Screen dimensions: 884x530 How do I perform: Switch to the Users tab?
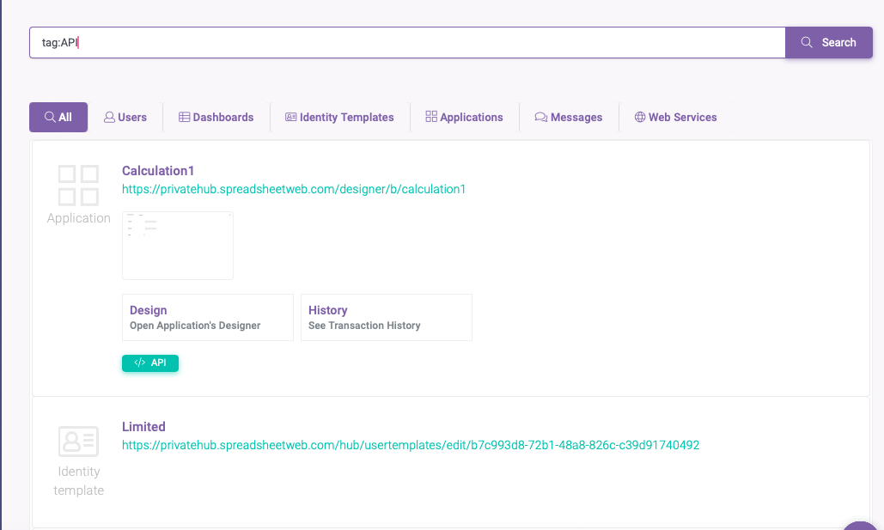tap(125, 118)
